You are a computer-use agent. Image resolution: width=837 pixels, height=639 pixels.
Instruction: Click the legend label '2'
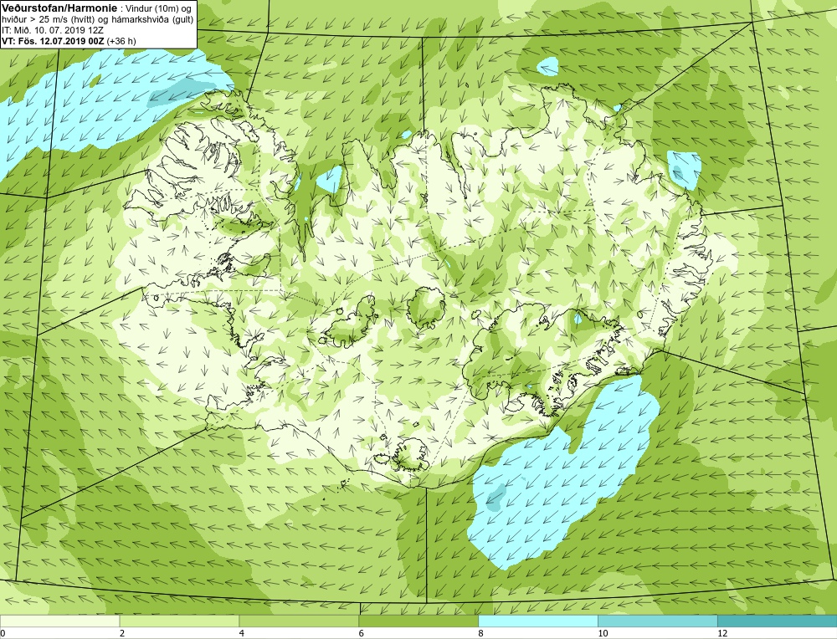click(x=121, y=633)
